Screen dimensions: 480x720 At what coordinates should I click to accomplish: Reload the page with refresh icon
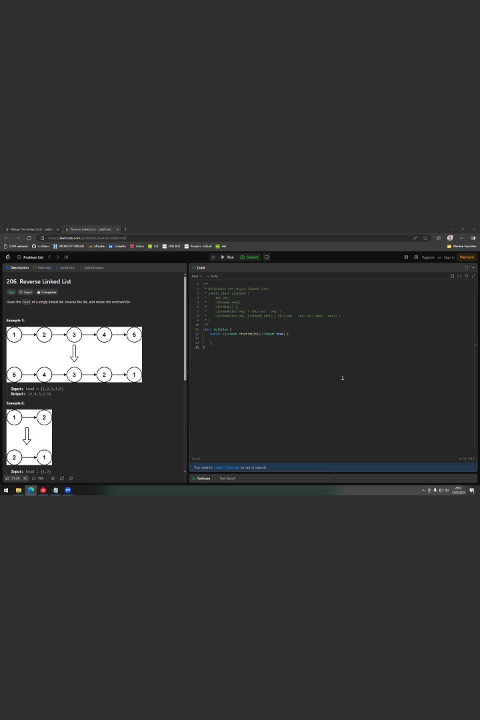pyautogui.click(x=29, y=238)
